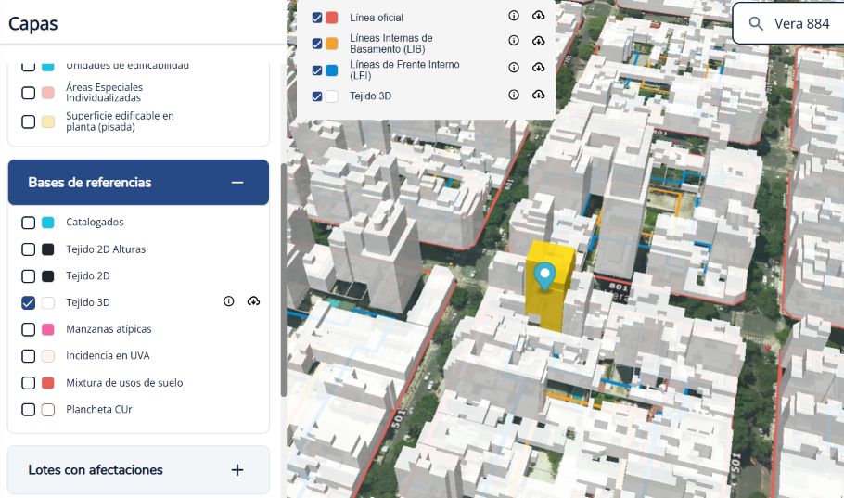844x498 pixels.
Task: Enable the Plancheta CUr layer
Action: [x=28, y=410]
